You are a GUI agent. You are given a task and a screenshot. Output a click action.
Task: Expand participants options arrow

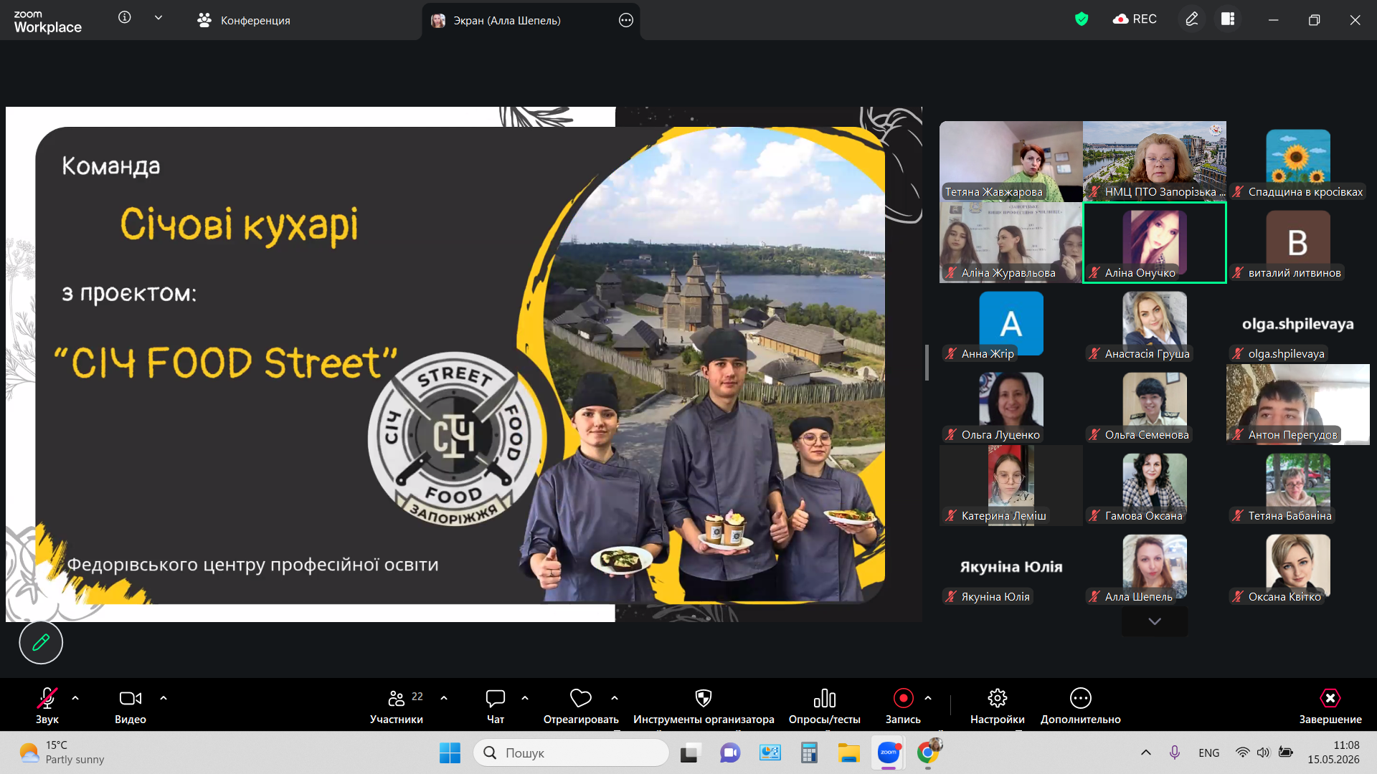point(444,698)
